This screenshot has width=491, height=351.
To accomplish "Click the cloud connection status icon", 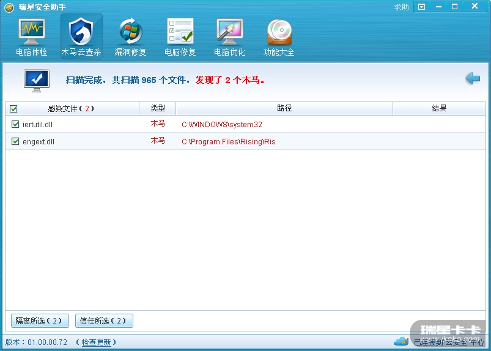I will click(x=401, y=341).
